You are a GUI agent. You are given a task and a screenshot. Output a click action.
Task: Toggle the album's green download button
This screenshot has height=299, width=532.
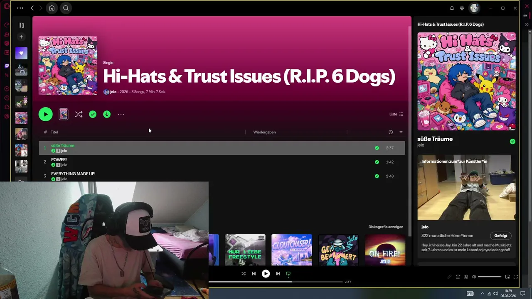(107, 114)
